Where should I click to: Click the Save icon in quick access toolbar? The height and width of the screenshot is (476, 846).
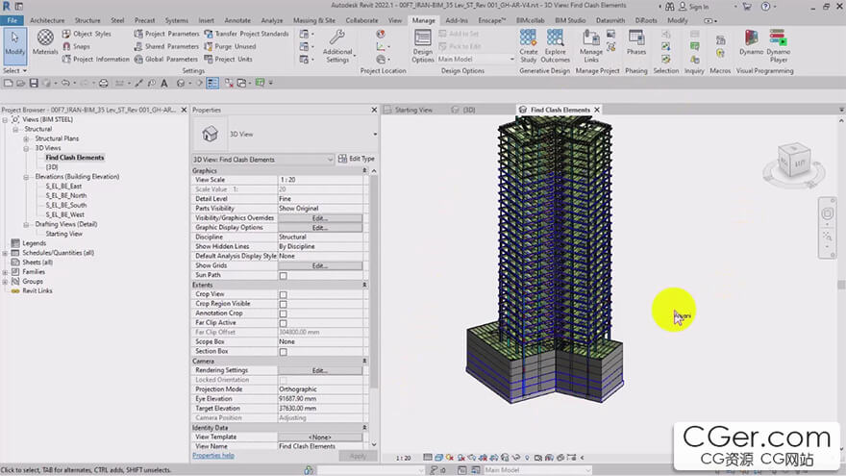[34, 83]
